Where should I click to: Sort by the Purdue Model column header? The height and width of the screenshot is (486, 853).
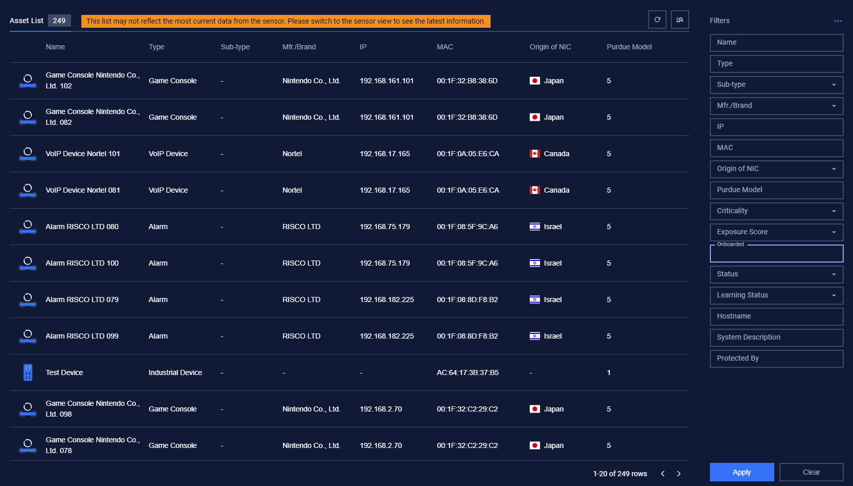pos(629,47)
